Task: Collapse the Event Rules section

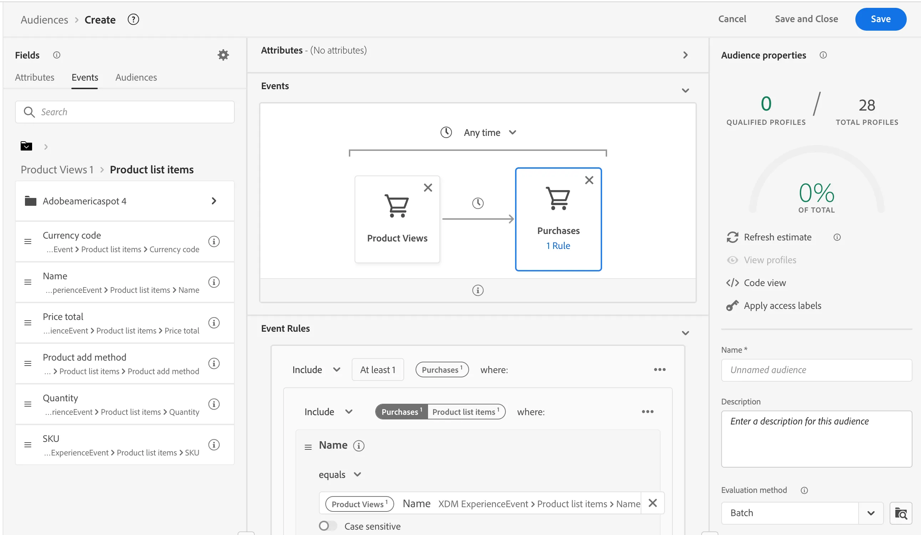Action: pos(685,333)
